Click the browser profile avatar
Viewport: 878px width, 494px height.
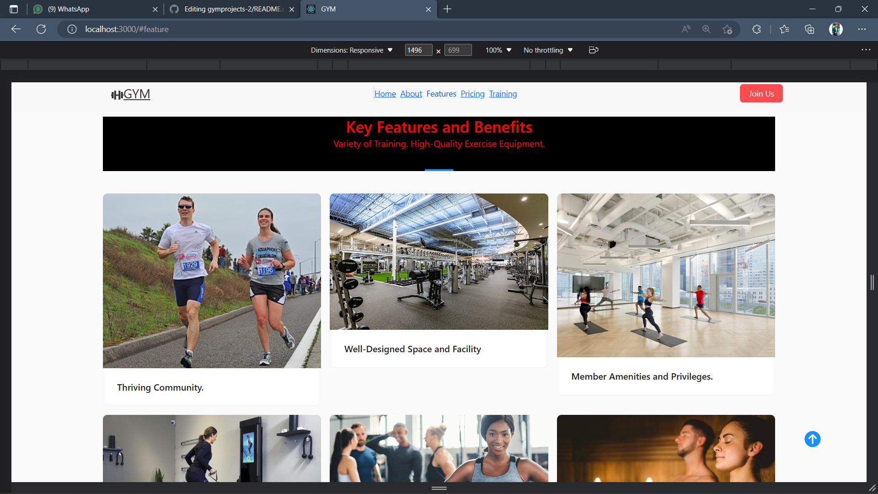point(835,29)
